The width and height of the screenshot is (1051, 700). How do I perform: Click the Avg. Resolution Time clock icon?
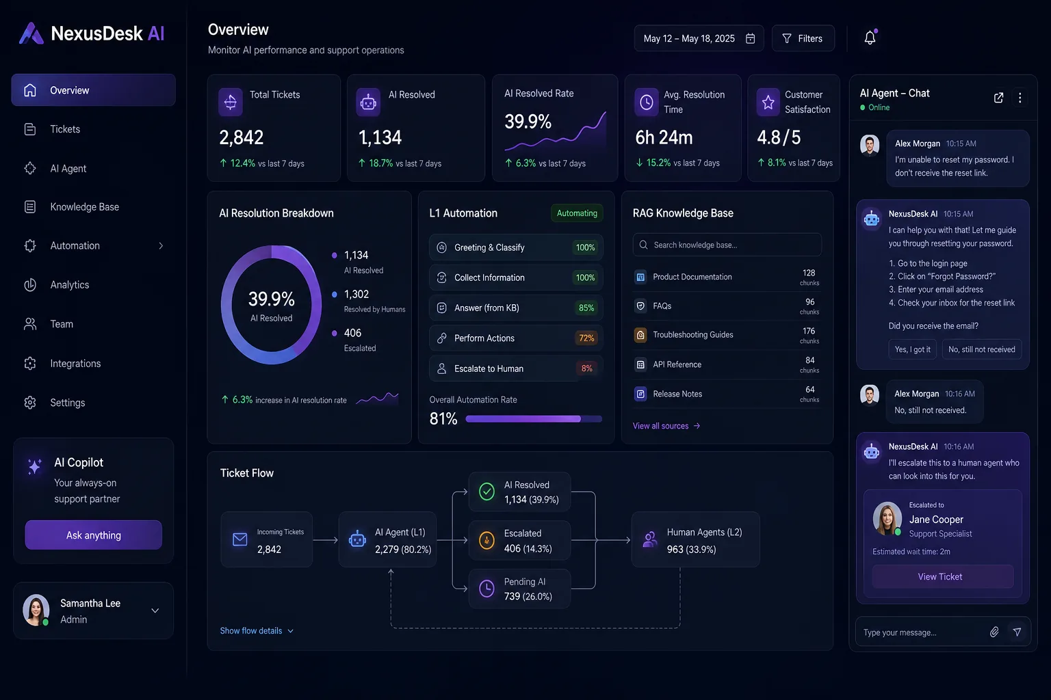click(647, 102)
